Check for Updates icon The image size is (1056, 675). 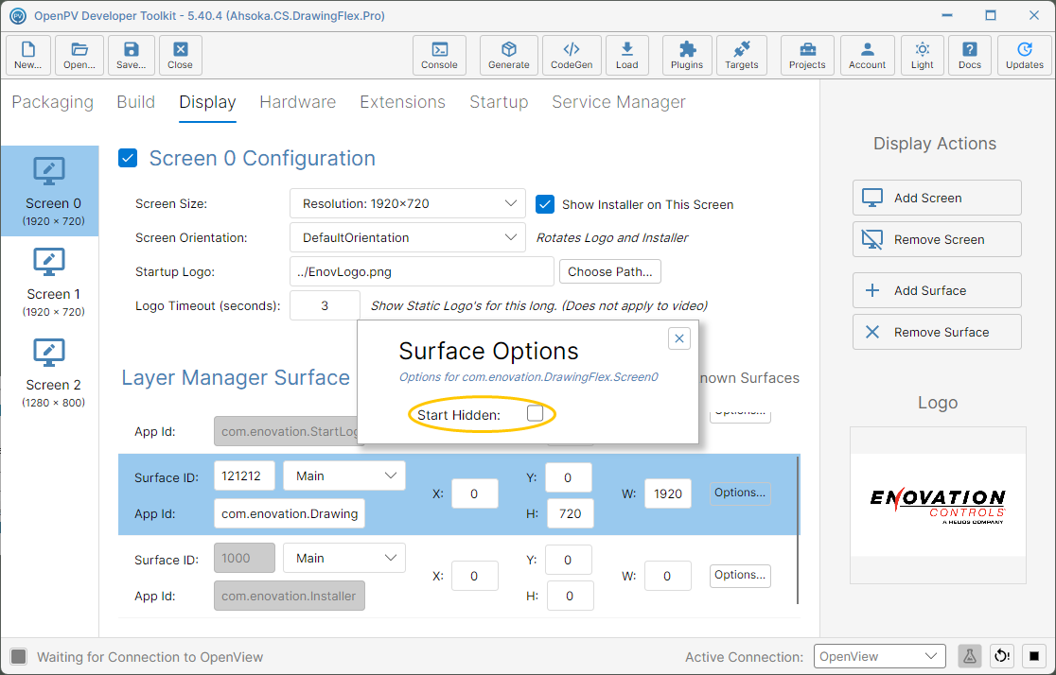pyautogui.click(x=1025, y=55)
